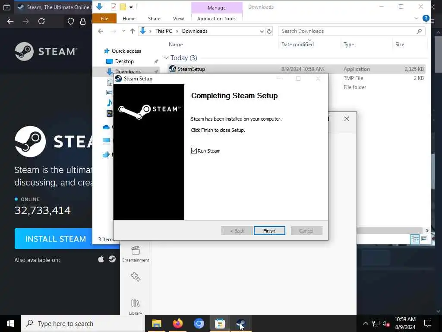The image size is (442, 332).
Task: Expand the Explorer ribbon chevron
Action: point(417,18)
